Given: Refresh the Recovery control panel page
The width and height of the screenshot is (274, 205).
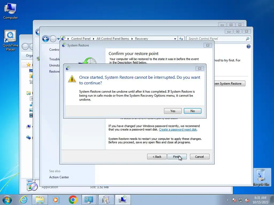Looking at the screenshot, I should 181,39.
